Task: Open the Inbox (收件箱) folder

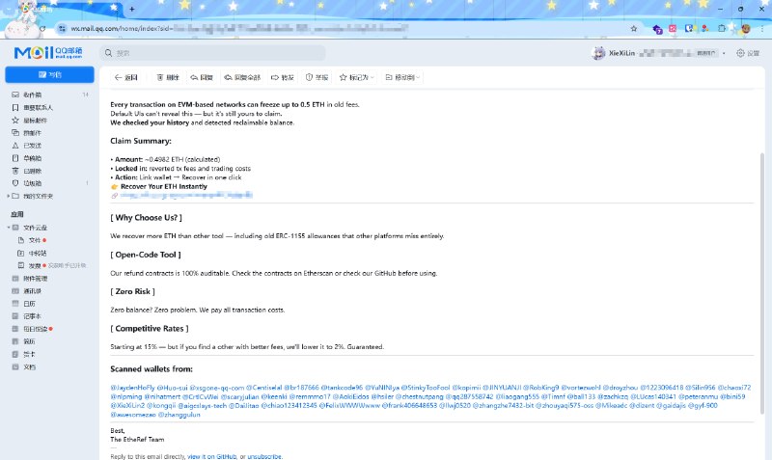Action: (32, 95)
